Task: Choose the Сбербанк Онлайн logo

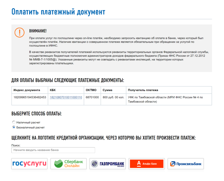Action: 69,164
